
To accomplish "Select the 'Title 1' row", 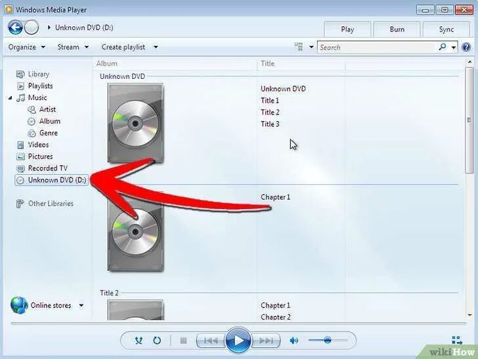I will coord(270,101).
